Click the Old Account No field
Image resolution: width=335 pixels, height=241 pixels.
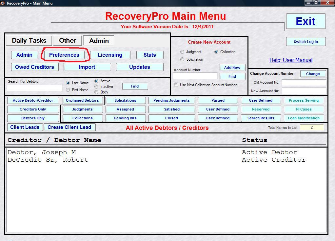pos(304,83)
